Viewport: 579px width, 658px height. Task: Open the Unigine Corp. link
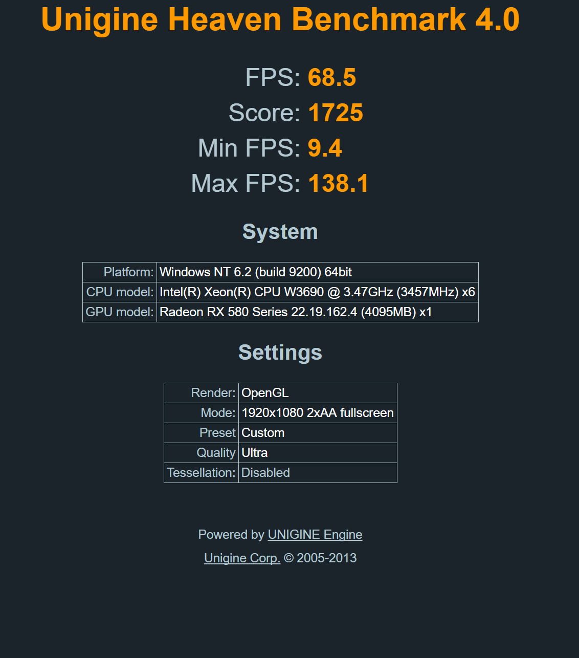[242, 558]
